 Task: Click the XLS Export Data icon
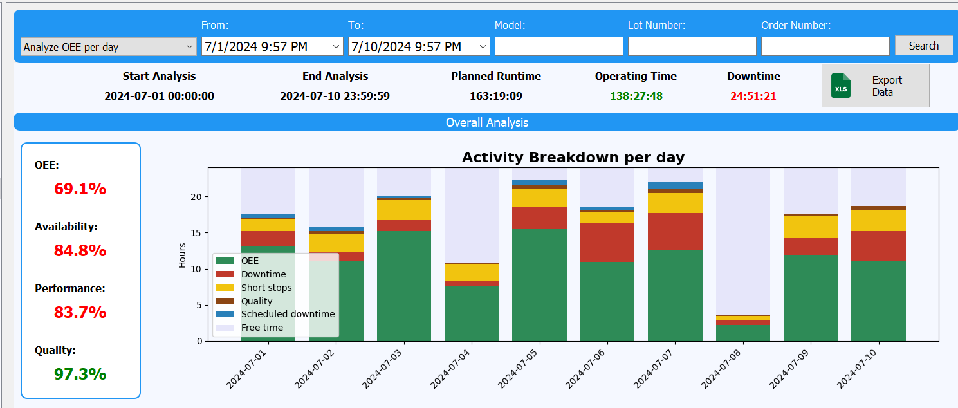(x=840, y=86)
